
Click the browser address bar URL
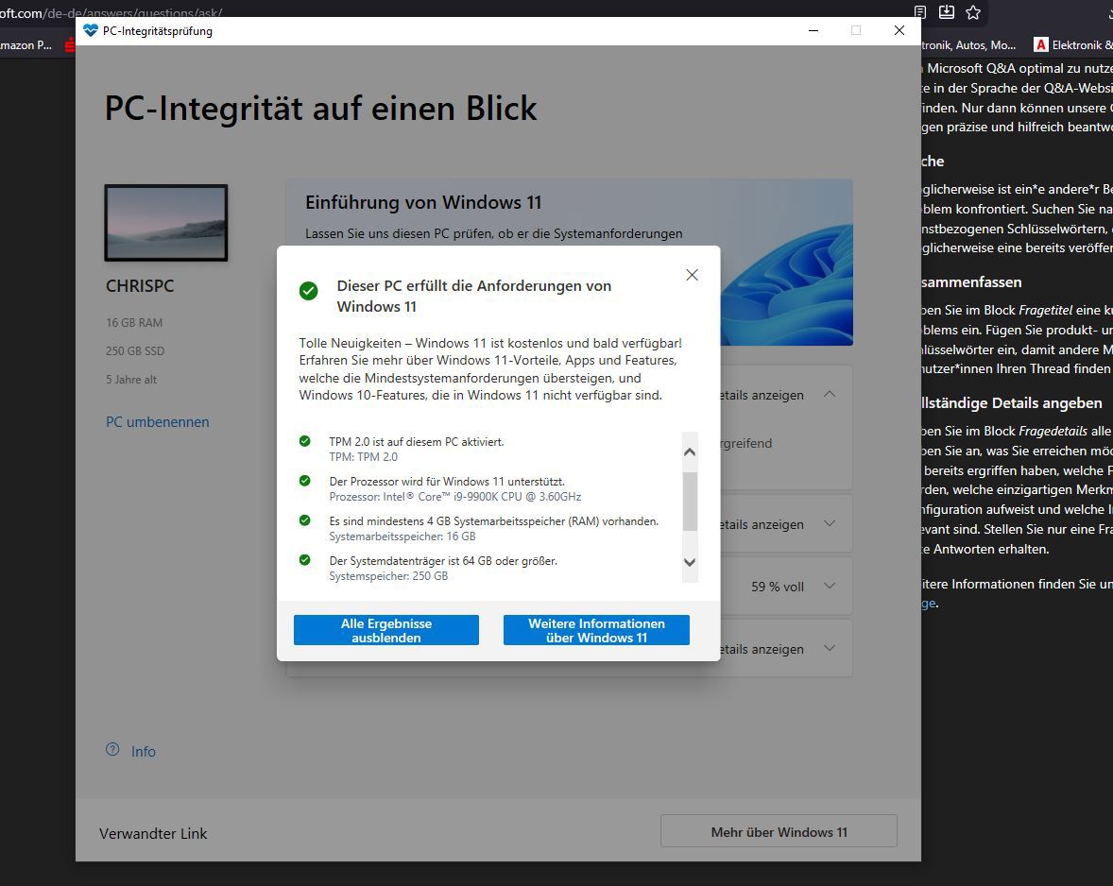pyautogui.click(x=111, y=12)
